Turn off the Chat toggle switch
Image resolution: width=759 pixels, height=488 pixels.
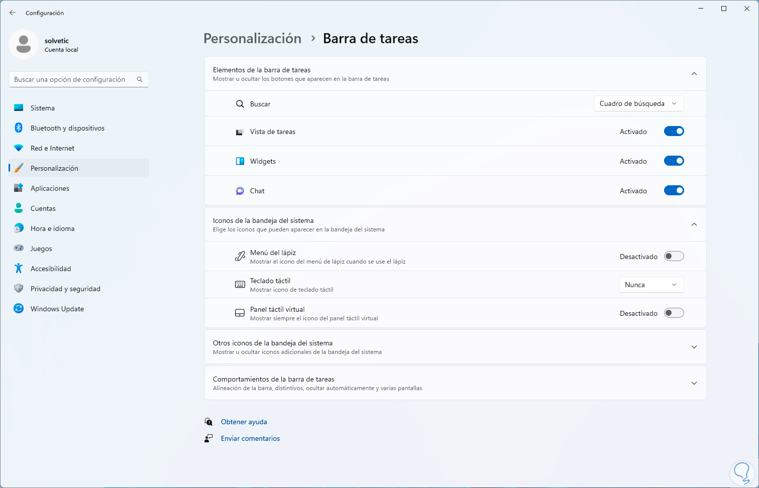click(x=674, y=191)
